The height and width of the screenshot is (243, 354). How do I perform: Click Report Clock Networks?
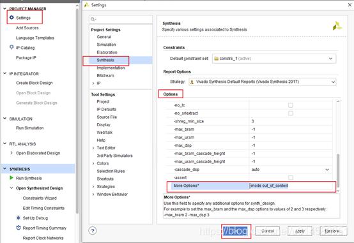(x=43, y=238)
